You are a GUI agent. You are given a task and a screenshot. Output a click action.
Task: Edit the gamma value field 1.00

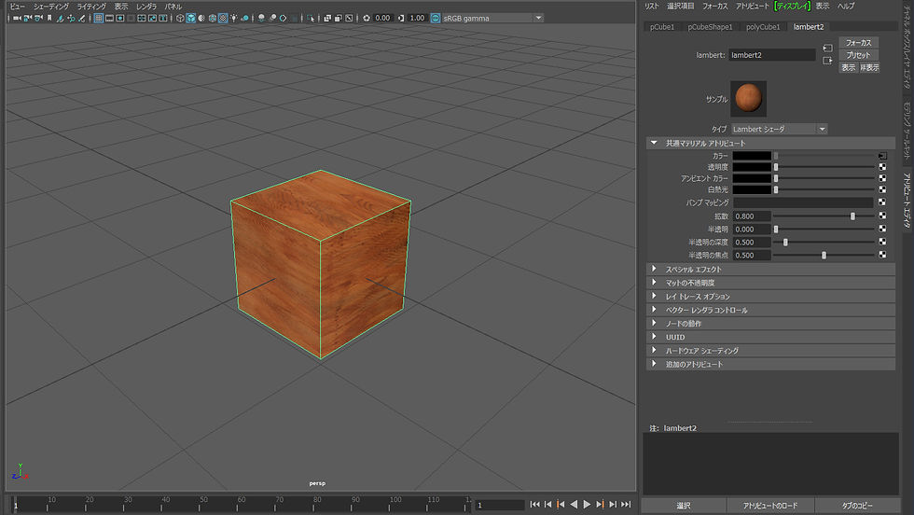coord(418,18)
